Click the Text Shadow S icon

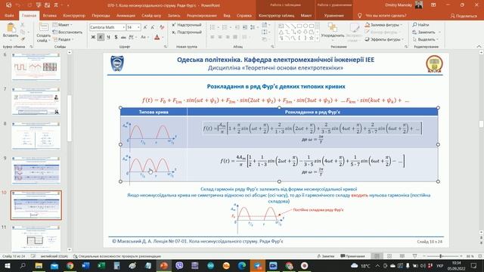click(116, 37)
